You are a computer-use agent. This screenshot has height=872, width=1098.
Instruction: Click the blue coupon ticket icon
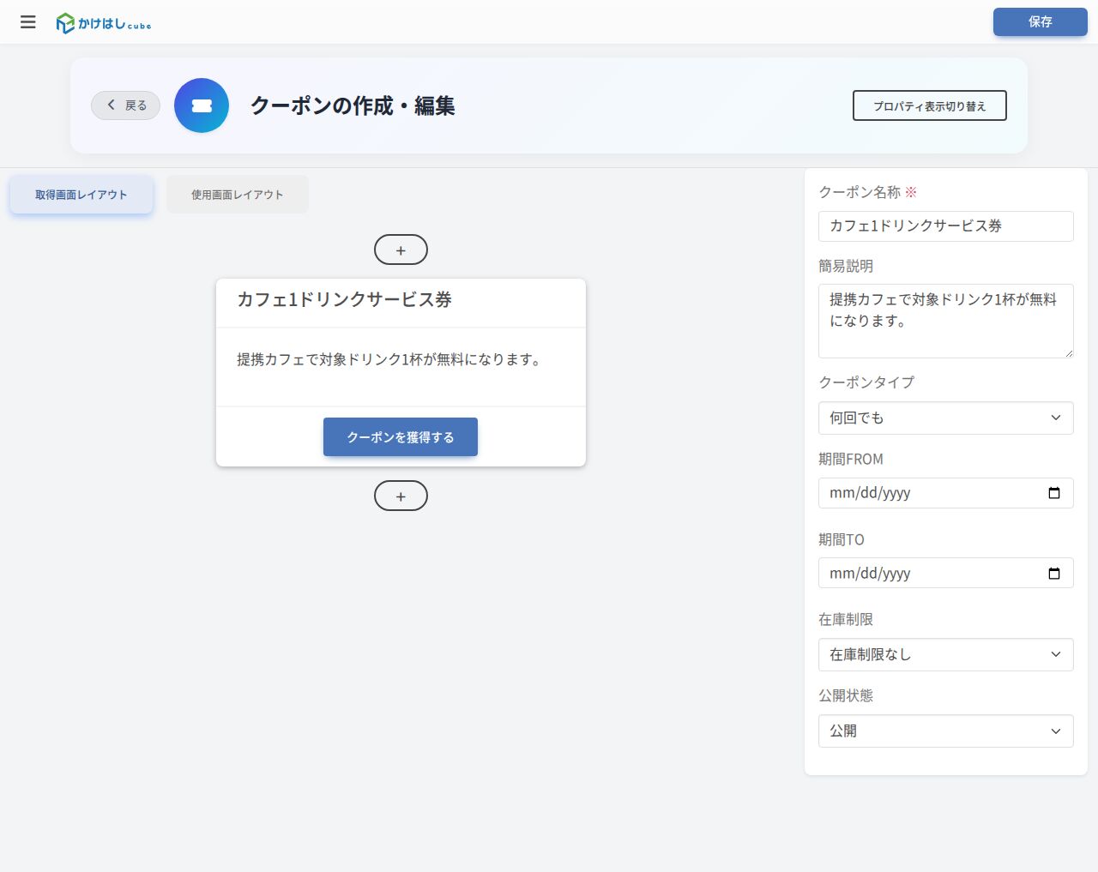coord(202,105)
